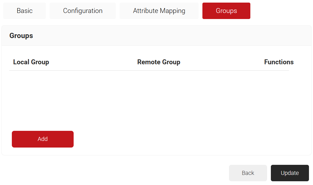Open the Configuration tab
The height and width of the screenshot is (185, 313).
coord(83,11)
